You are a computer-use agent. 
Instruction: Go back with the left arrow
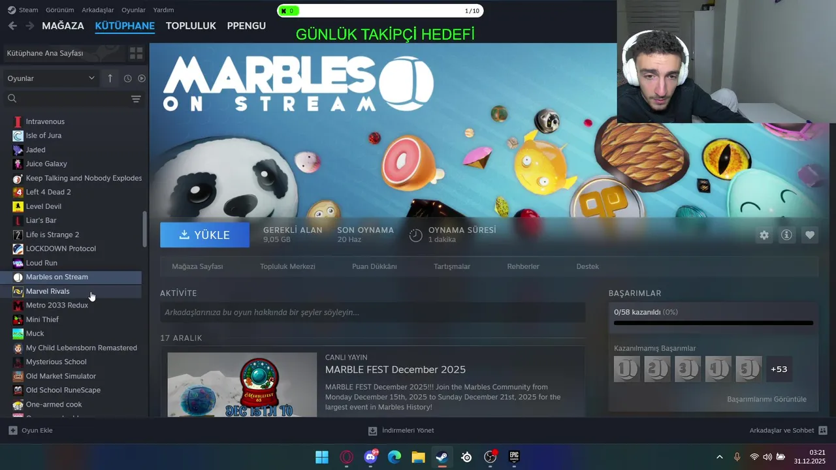12,25
